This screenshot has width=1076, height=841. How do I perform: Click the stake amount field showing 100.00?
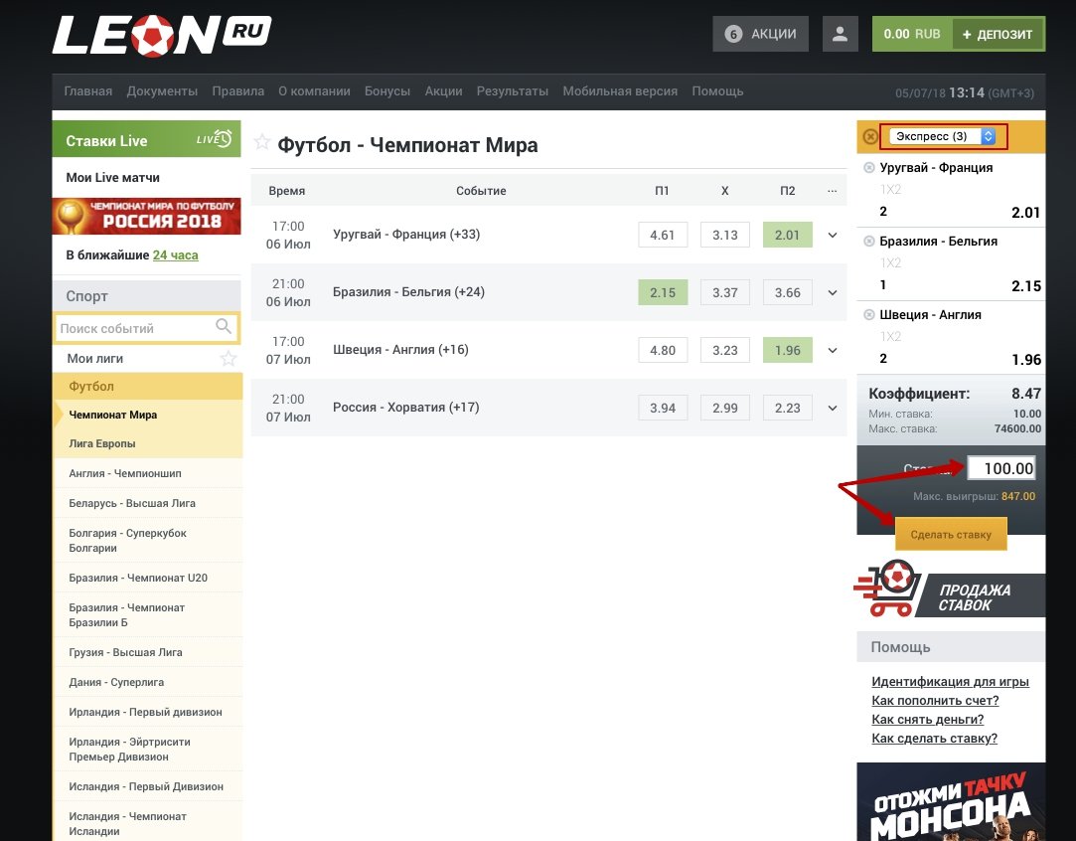(x=1001, y=468)
